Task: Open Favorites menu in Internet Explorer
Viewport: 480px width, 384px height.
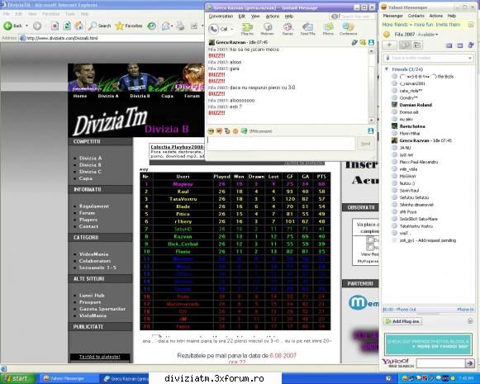Action: (51, 14)
